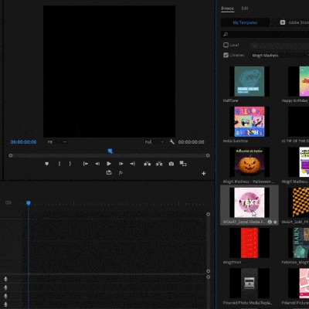
Task: Select the Halloween pumpkin template thumbnail
Action: [x=250, y=162]
